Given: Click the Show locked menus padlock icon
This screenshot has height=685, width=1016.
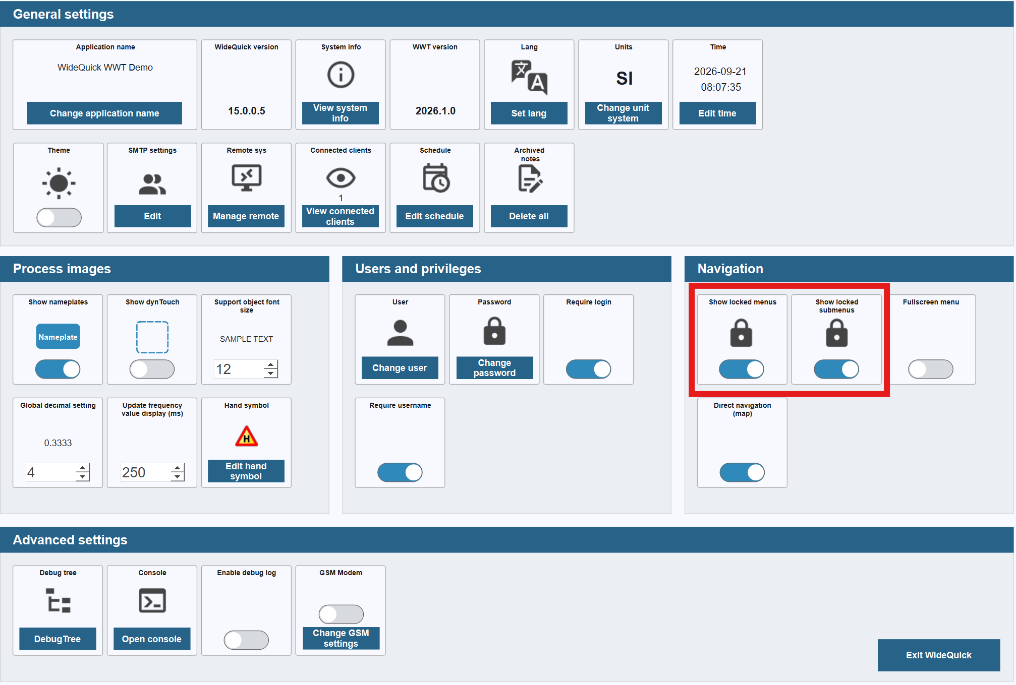Looking at the screenshot, I should 742,333.
